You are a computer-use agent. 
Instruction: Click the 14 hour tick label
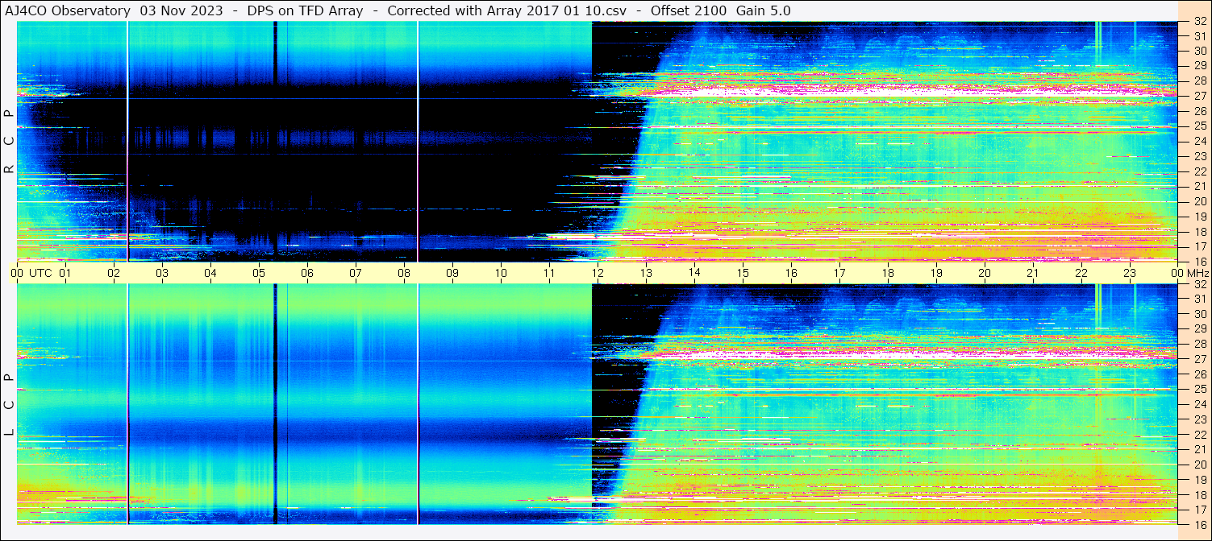click(694, 273)
